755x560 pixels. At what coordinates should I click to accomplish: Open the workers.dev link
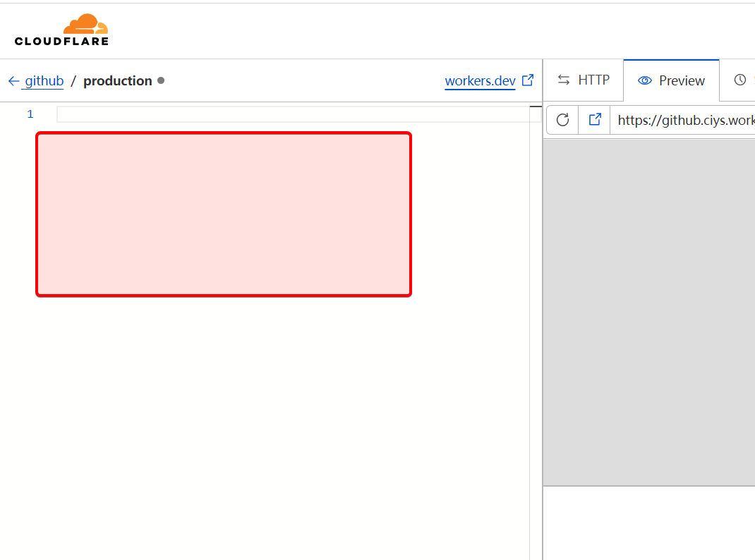pyautogui.click(x=480, y=81)
